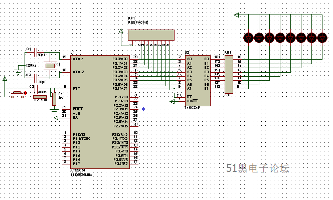
Task: Click the rightmost red LED
Action: tap(322, 38)
